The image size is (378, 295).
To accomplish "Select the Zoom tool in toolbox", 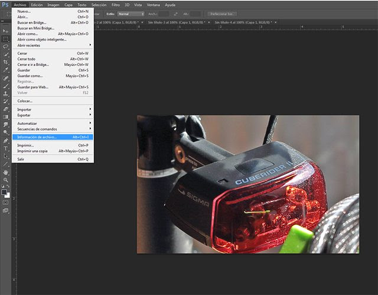I will coord(5,180).
